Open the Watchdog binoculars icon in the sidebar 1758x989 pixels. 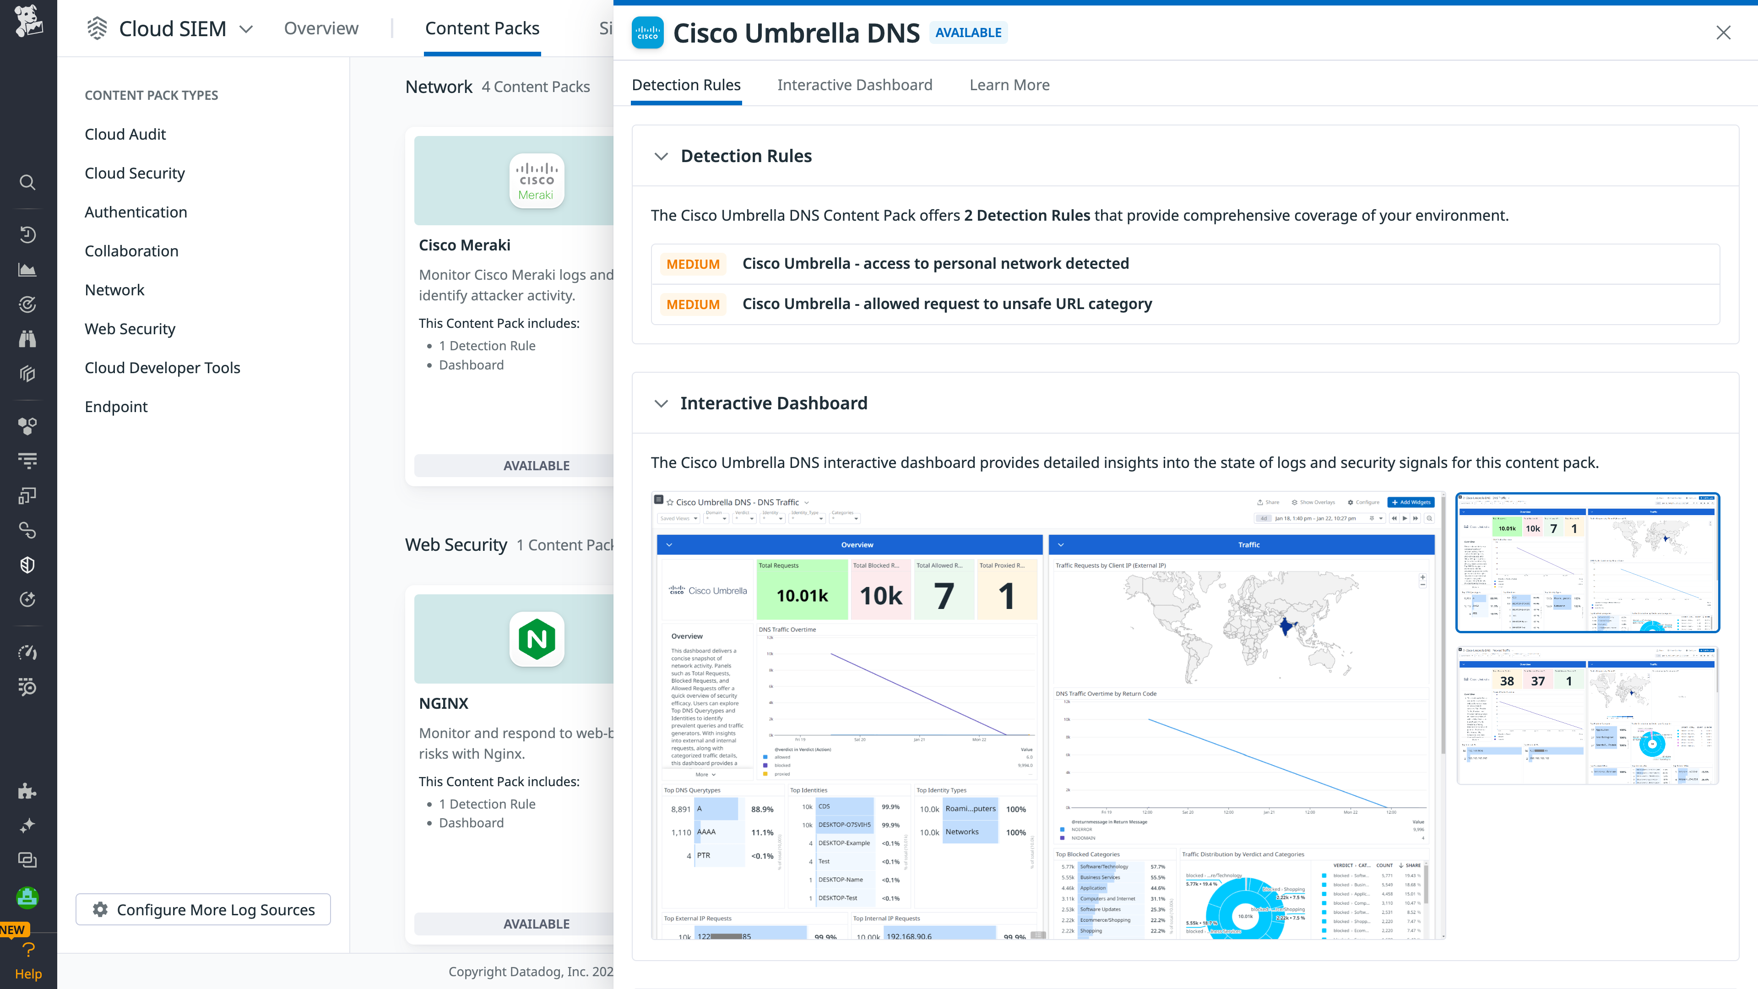(27, 338)
